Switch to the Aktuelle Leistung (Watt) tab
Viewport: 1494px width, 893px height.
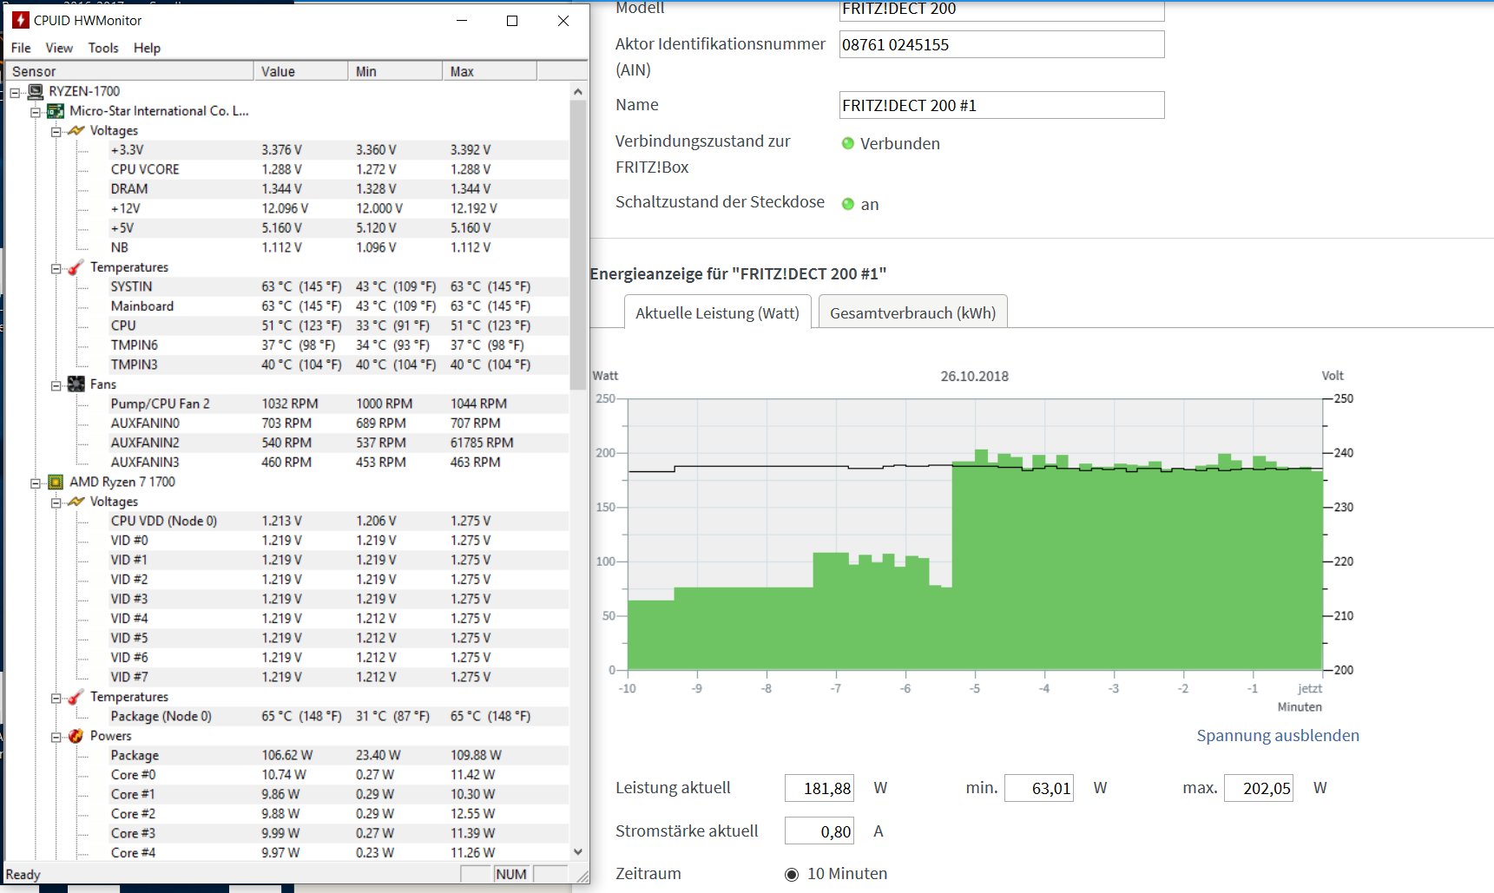[x=717, y=312]
